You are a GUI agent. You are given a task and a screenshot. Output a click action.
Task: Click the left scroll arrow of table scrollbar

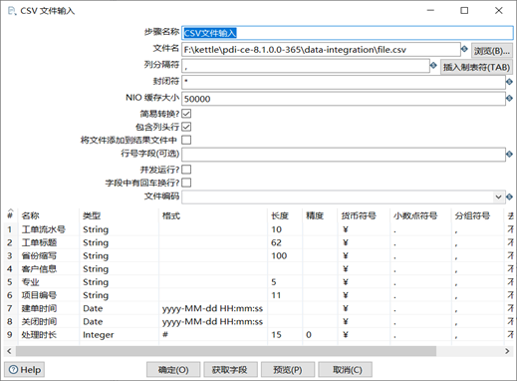point(9,351)
